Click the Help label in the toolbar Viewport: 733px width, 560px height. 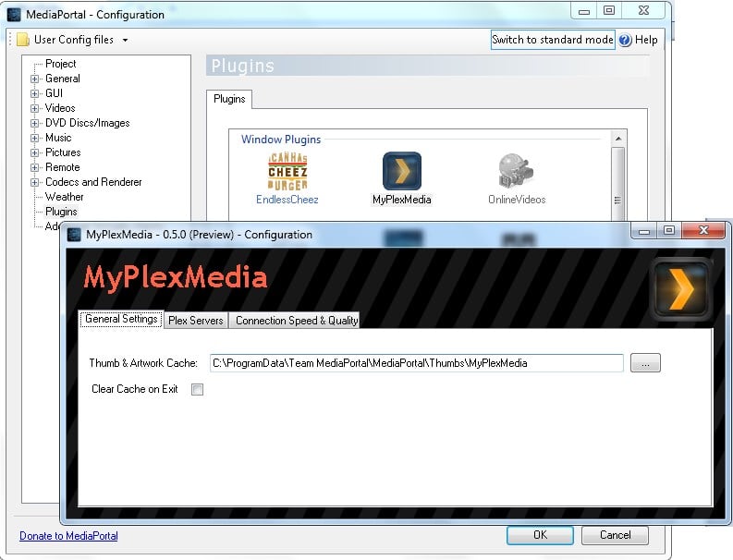click(646, 41)
